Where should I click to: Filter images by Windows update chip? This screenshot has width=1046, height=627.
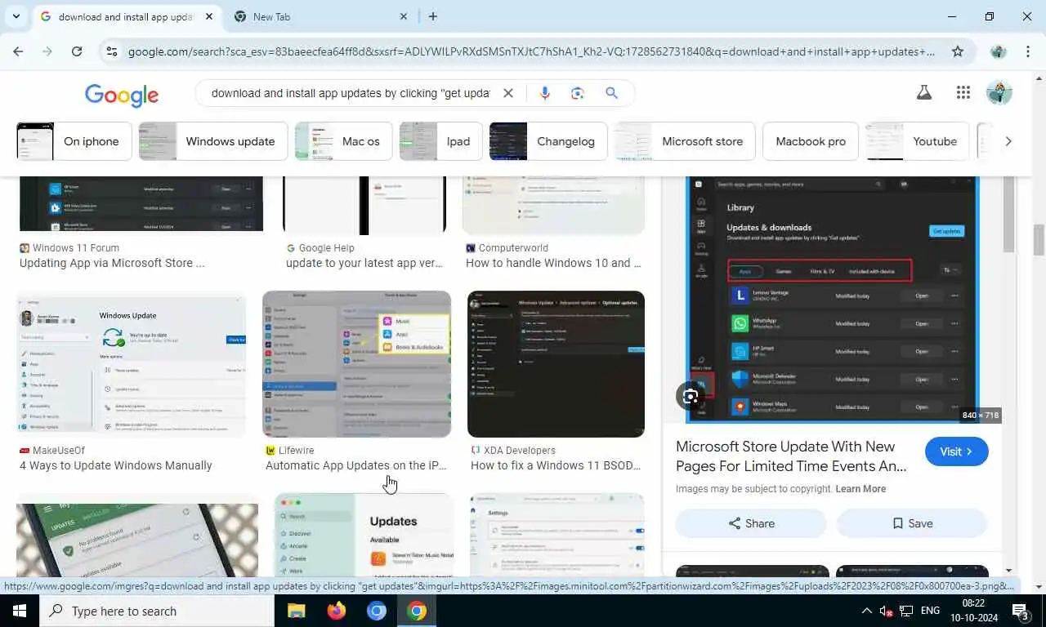point(212,141)
